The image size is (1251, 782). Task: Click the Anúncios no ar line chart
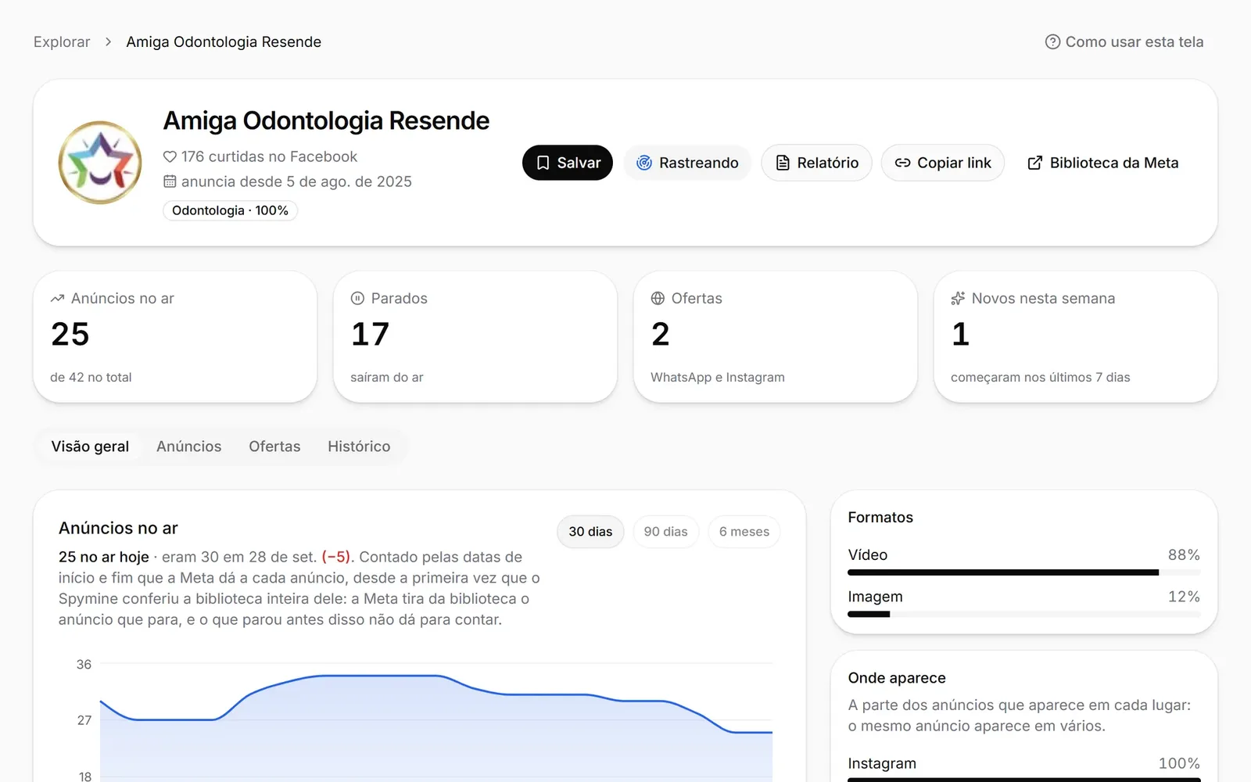436,723
